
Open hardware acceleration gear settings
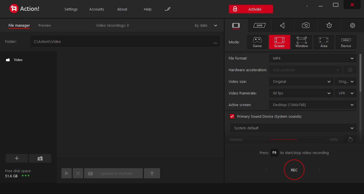[350, 70]
